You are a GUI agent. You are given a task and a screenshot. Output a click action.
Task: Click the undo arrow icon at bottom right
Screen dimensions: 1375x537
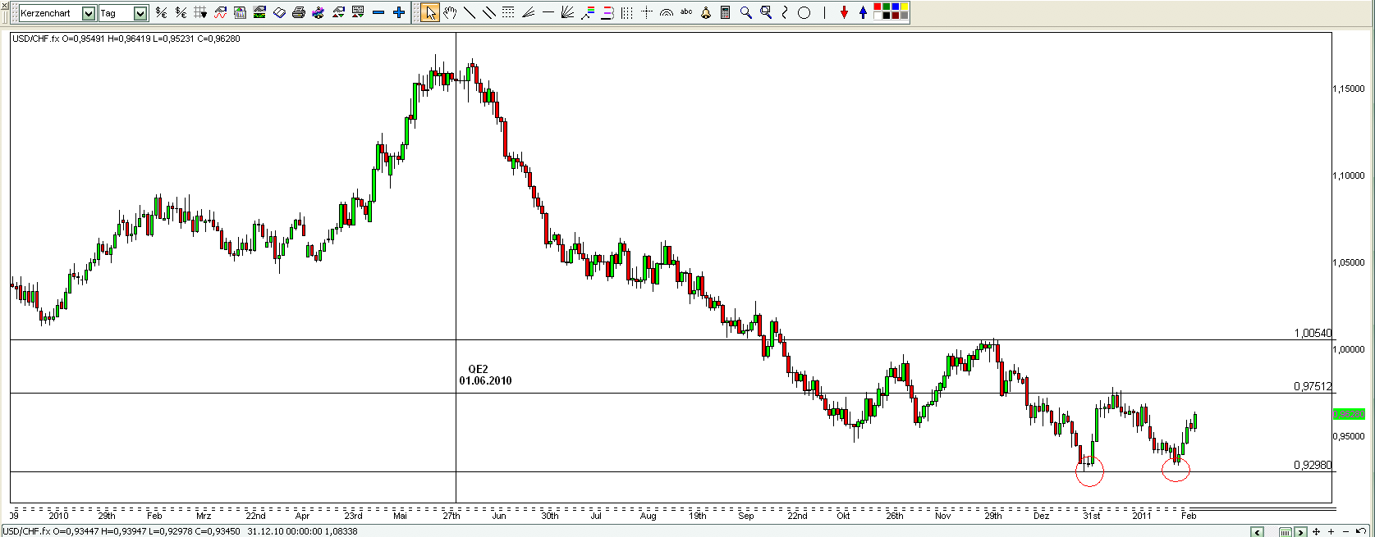pos(1360,531)
